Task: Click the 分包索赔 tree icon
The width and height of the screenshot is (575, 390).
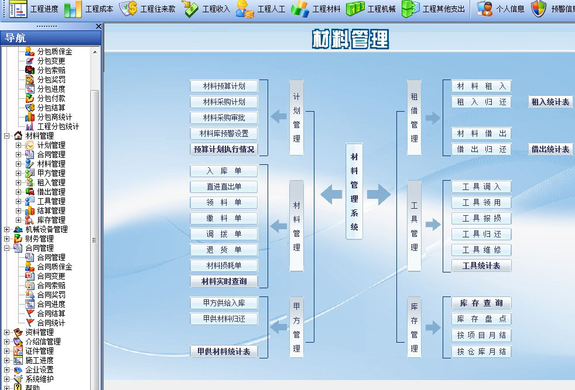Action: pyautogui.click(x=30, y=70)
